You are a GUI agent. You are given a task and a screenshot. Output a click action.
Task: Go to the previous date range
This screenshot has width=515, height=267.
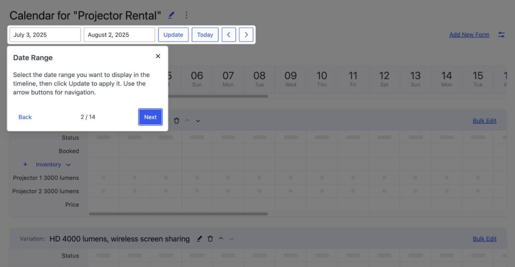[229, 35]
